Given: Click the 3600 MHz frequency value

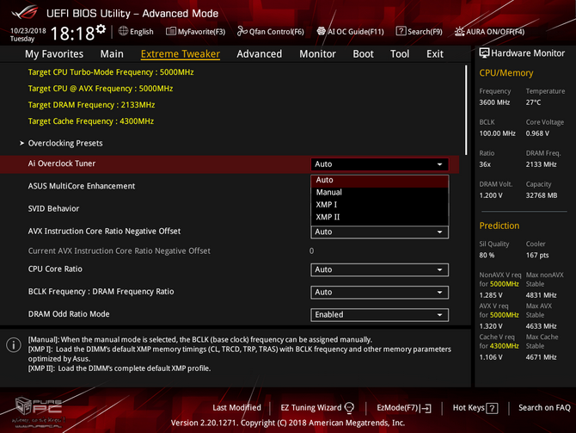Looking at the screenshot, I should tap(494, 102).
